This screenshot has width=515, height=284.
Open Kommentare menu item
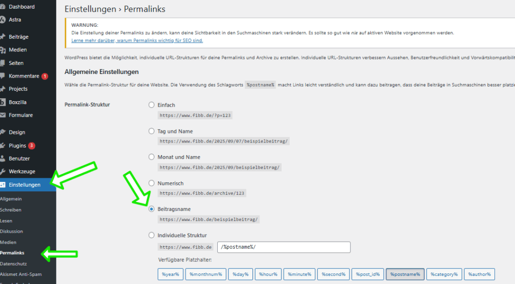click(24, 76)
